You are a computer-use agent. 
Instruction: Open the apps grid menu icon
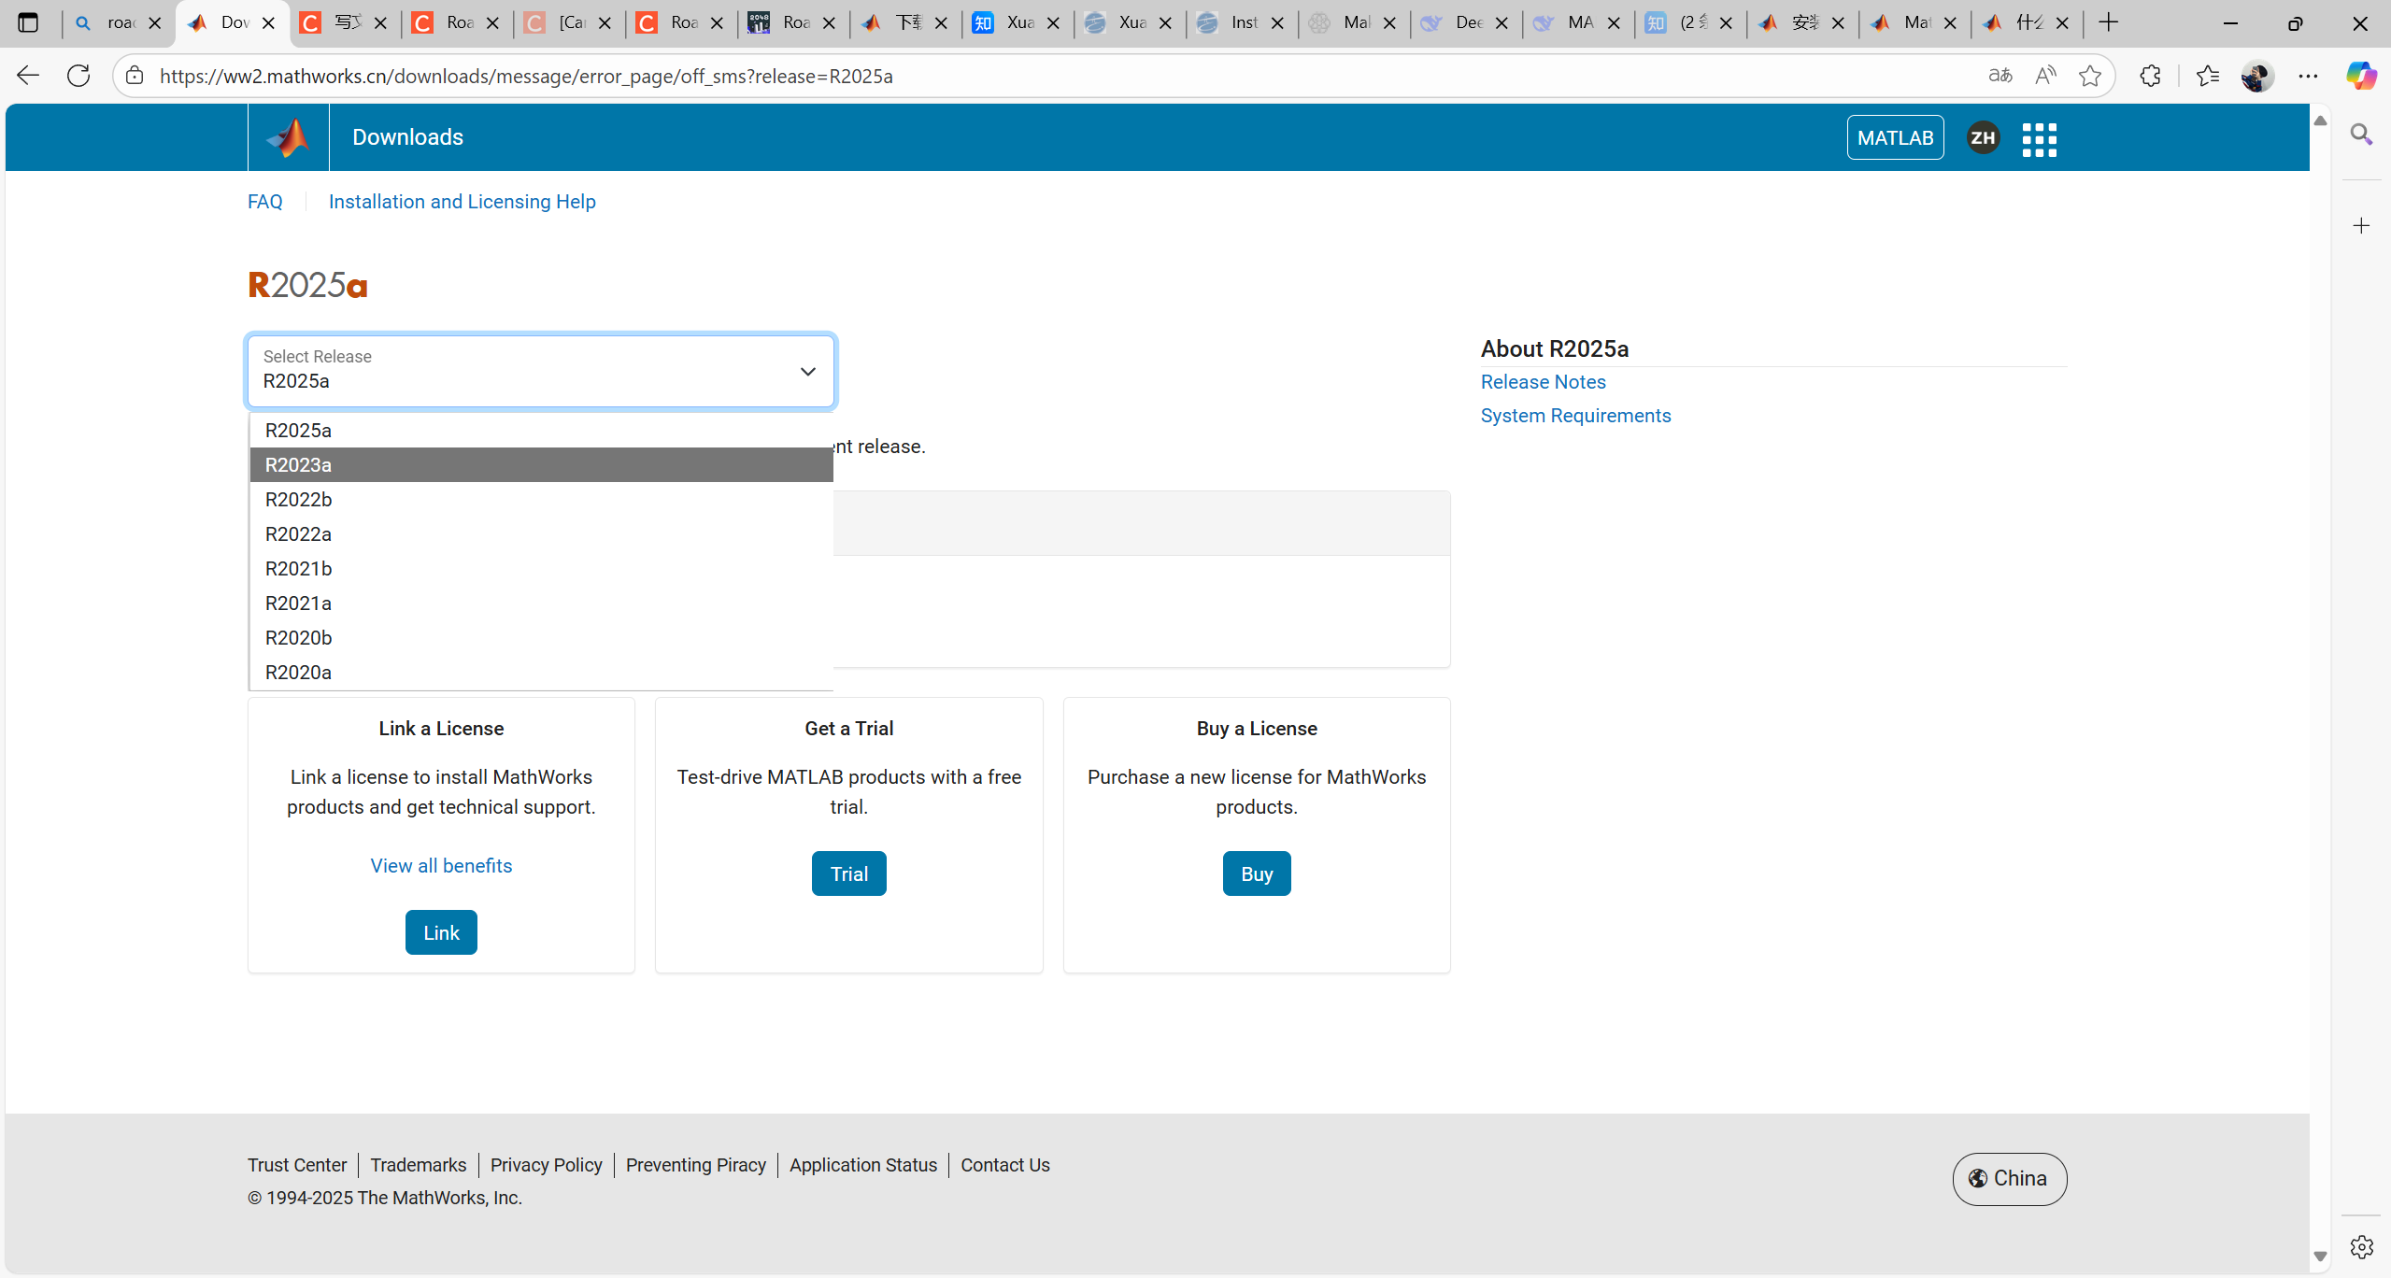click(2039, 139)
